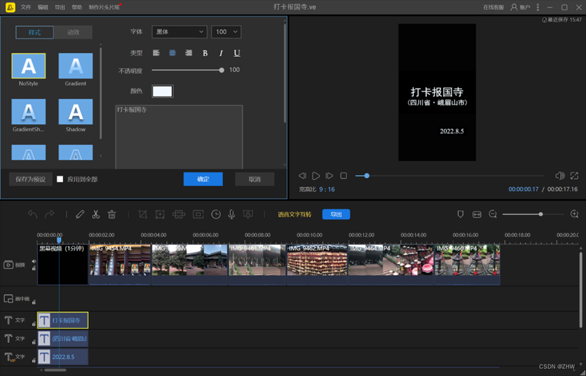Fit the timeline to window width
This screenshot has height=376, width=586.
(x=476, y=214)
